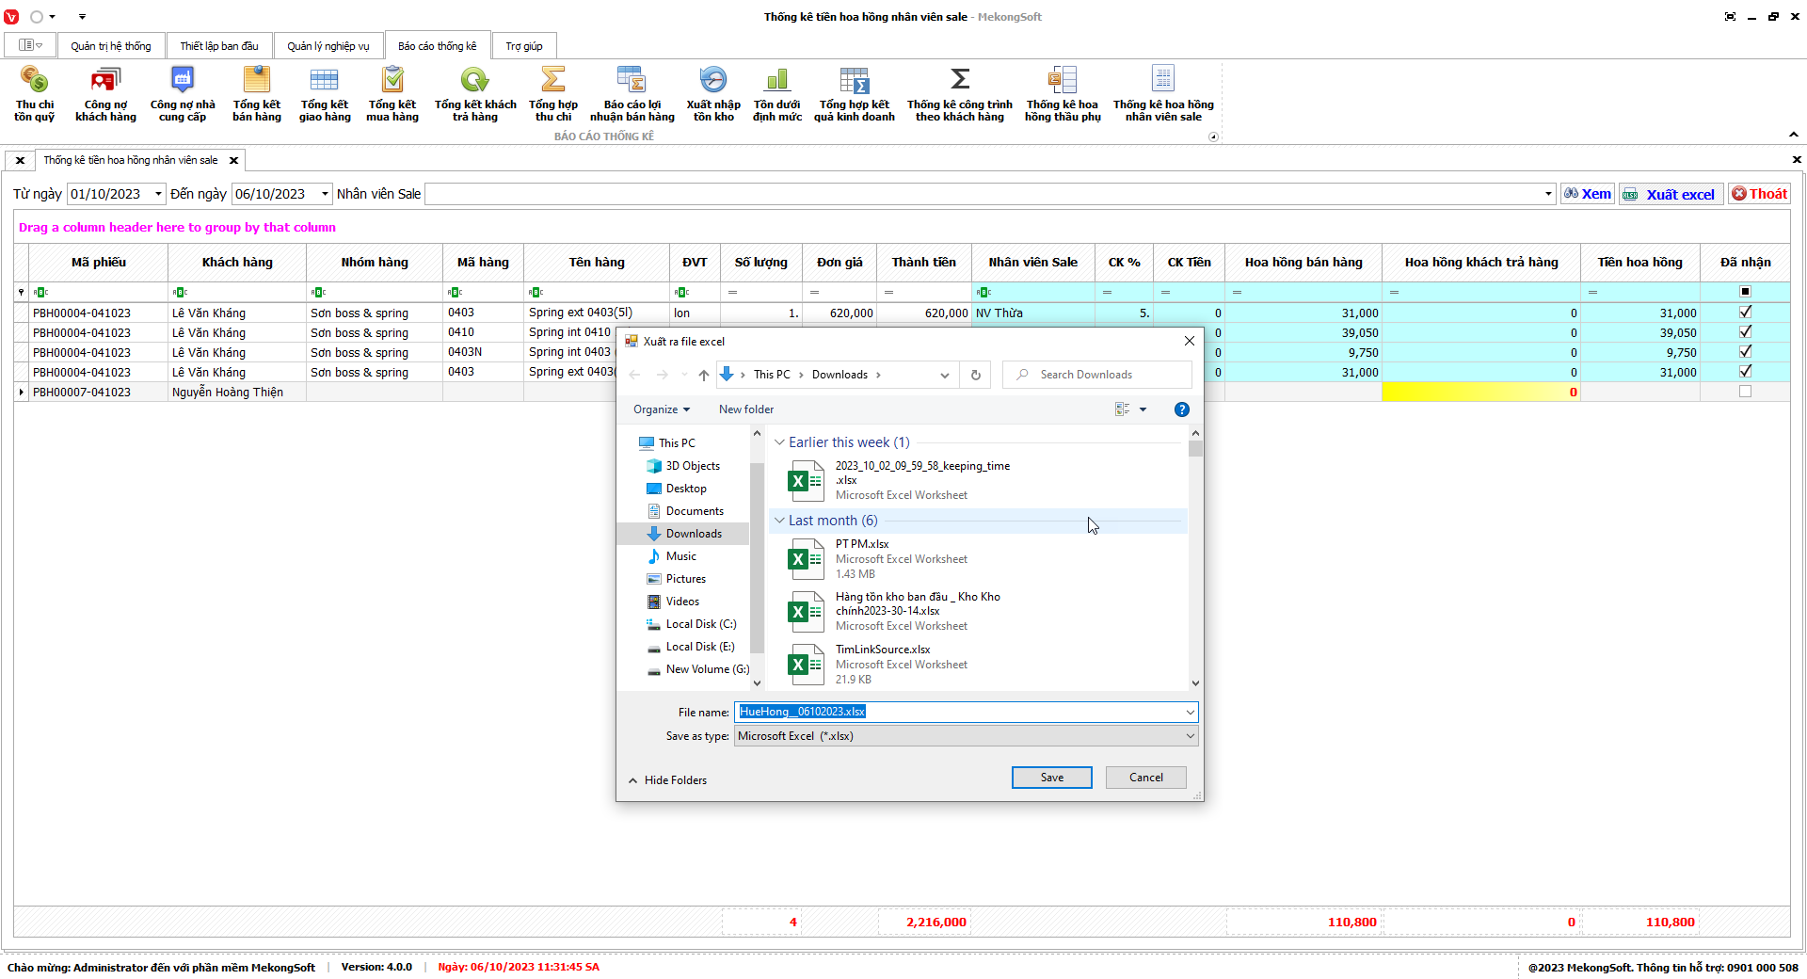Open Tổng kết mua hàng report
The image size is (1807, 979).
[392, 94]
